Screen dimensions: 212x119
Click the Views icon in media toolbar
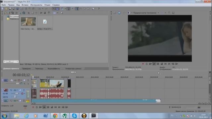(54, 13)
